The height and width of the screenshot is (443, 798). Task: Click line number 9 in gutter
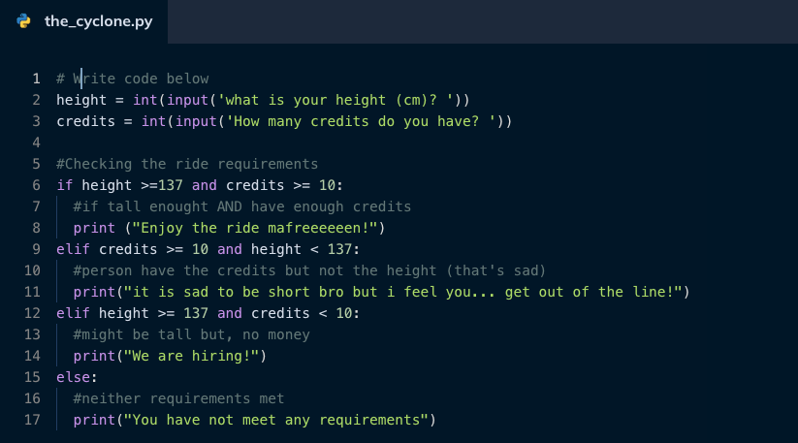[x=36, y=249]
